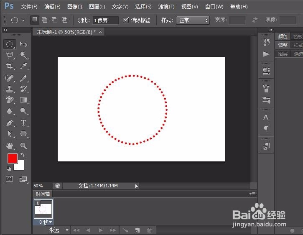This screenshot has height=235, width=303.
Task: Open the tool preset picker dropdown
Action: (x=23, y=20)
